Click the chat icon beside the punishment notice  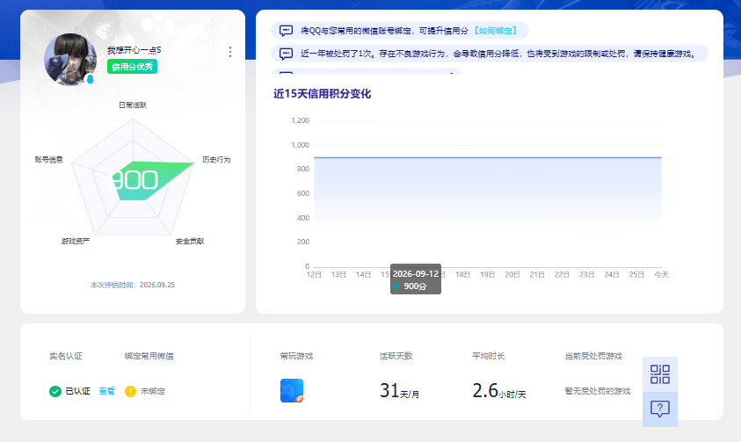(x=286, y=54)
